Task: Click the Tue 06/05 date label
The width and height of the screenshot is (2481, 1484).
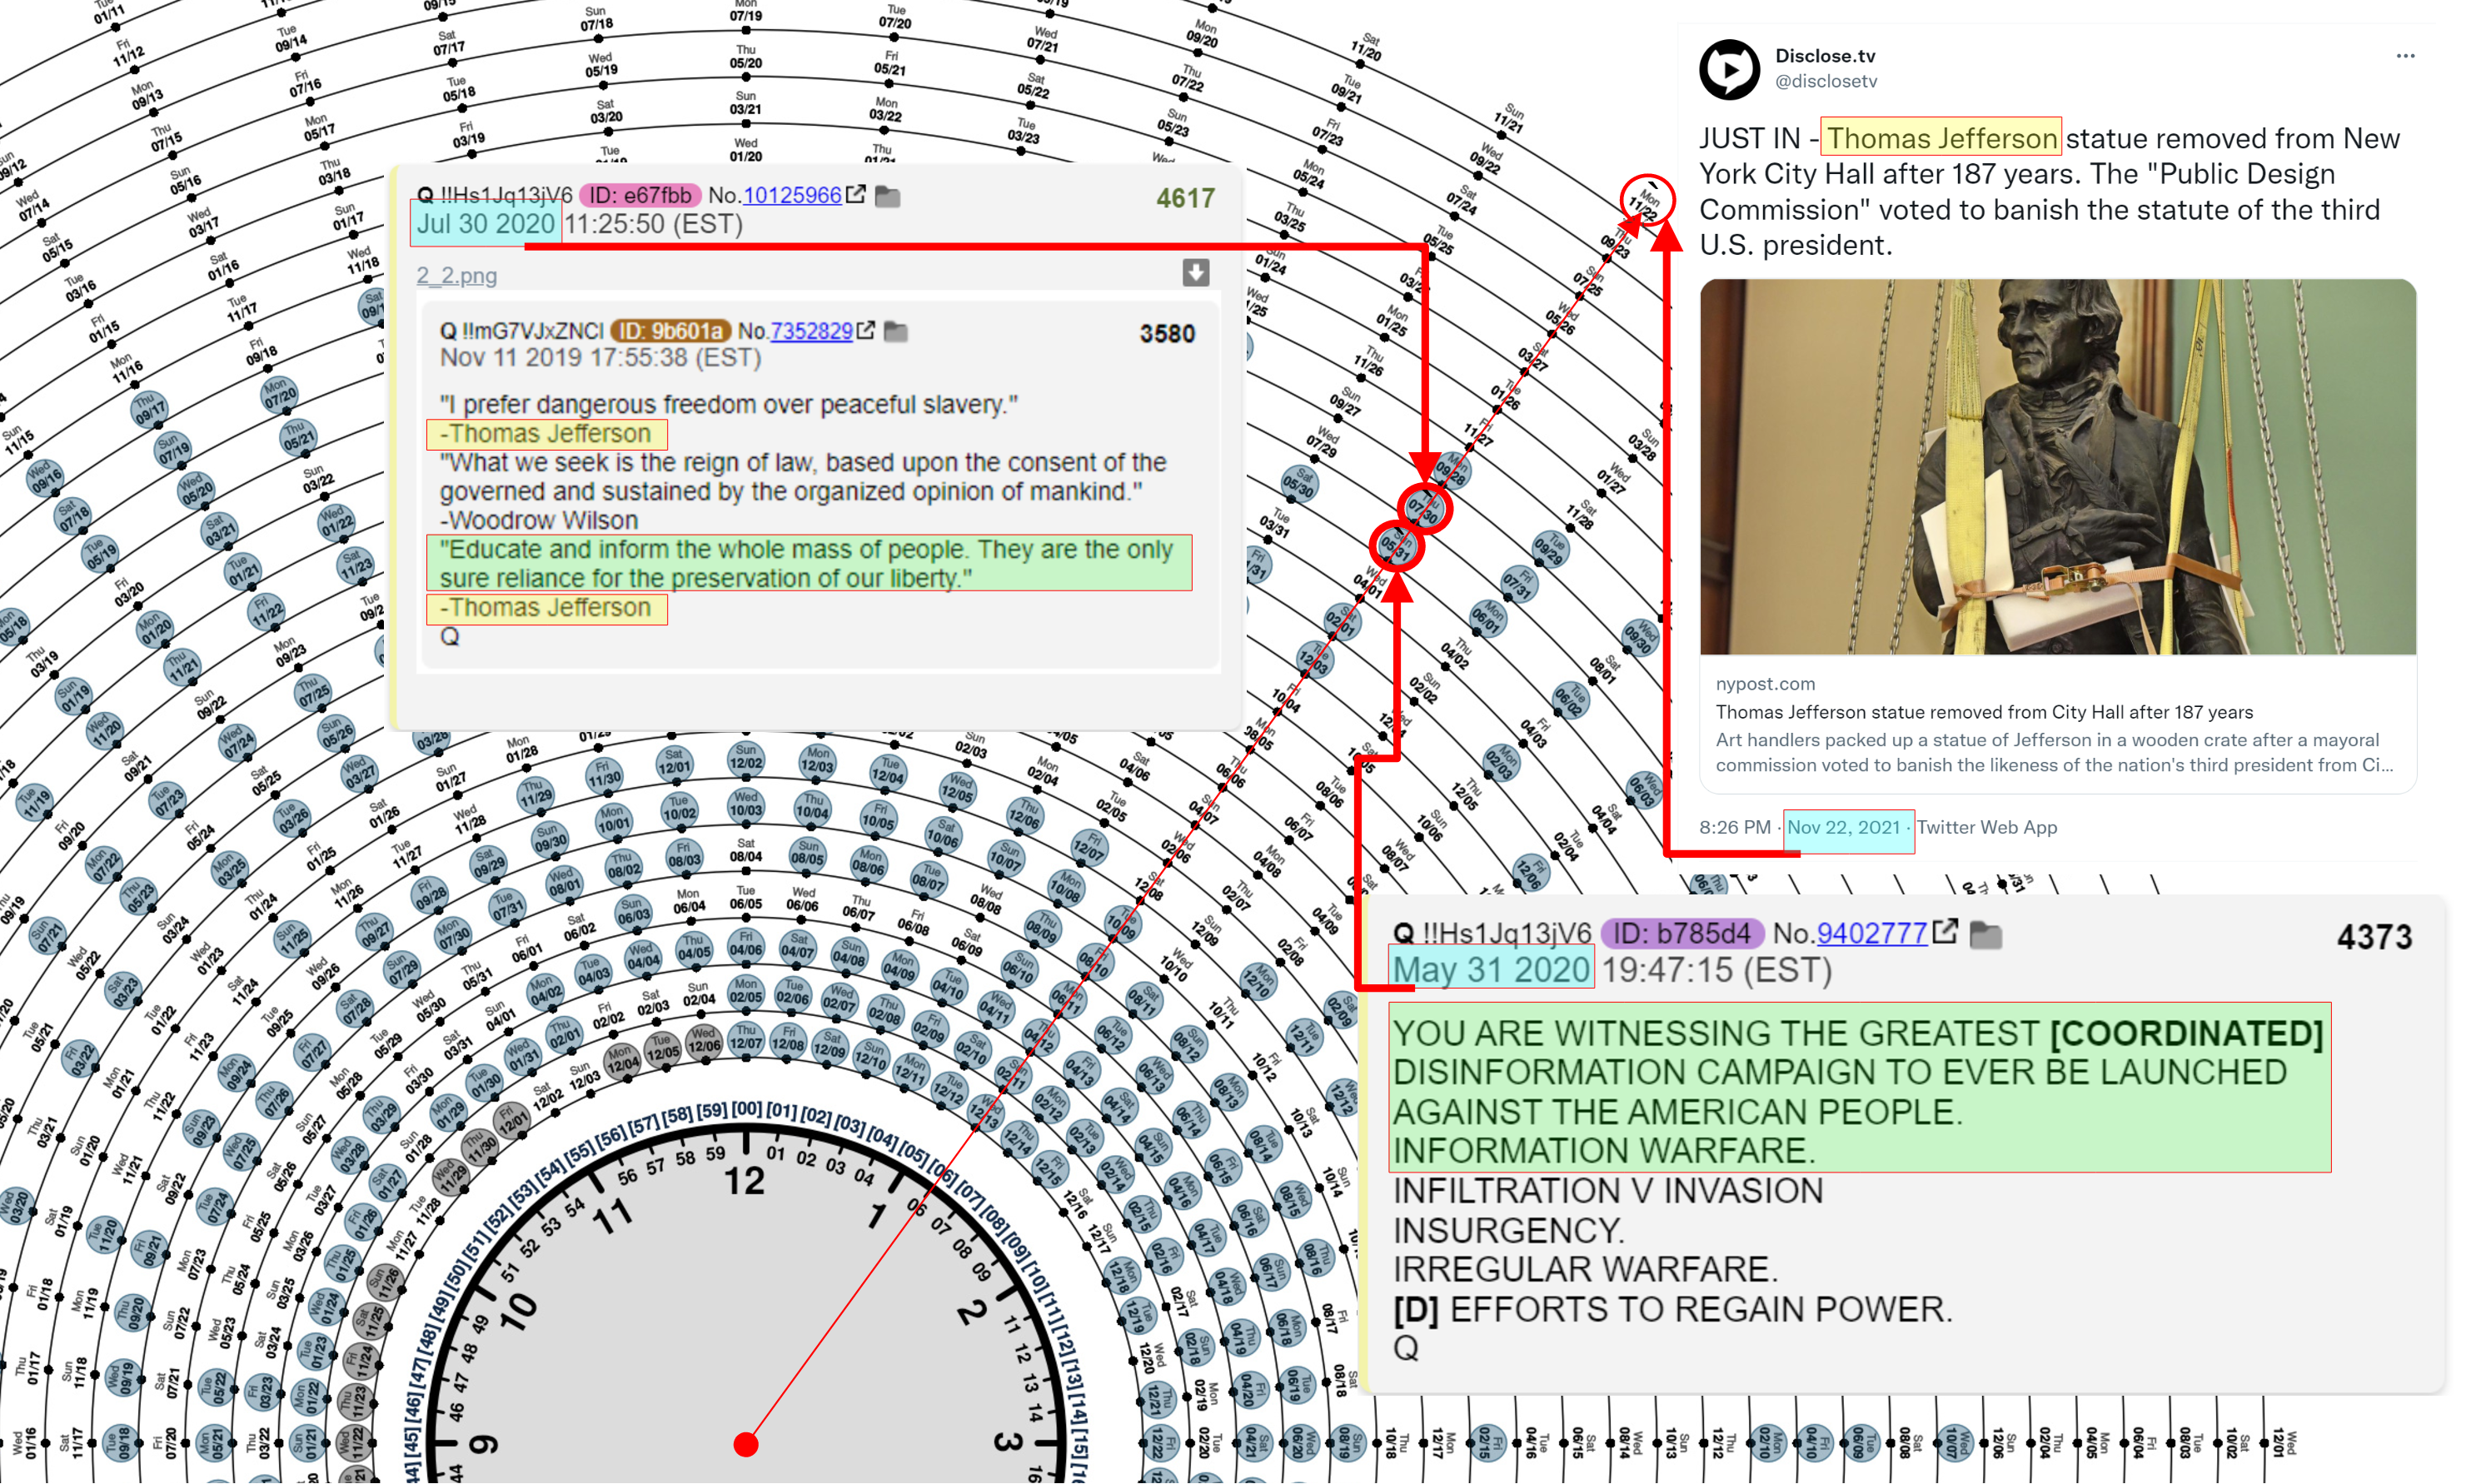Action: 746,897
